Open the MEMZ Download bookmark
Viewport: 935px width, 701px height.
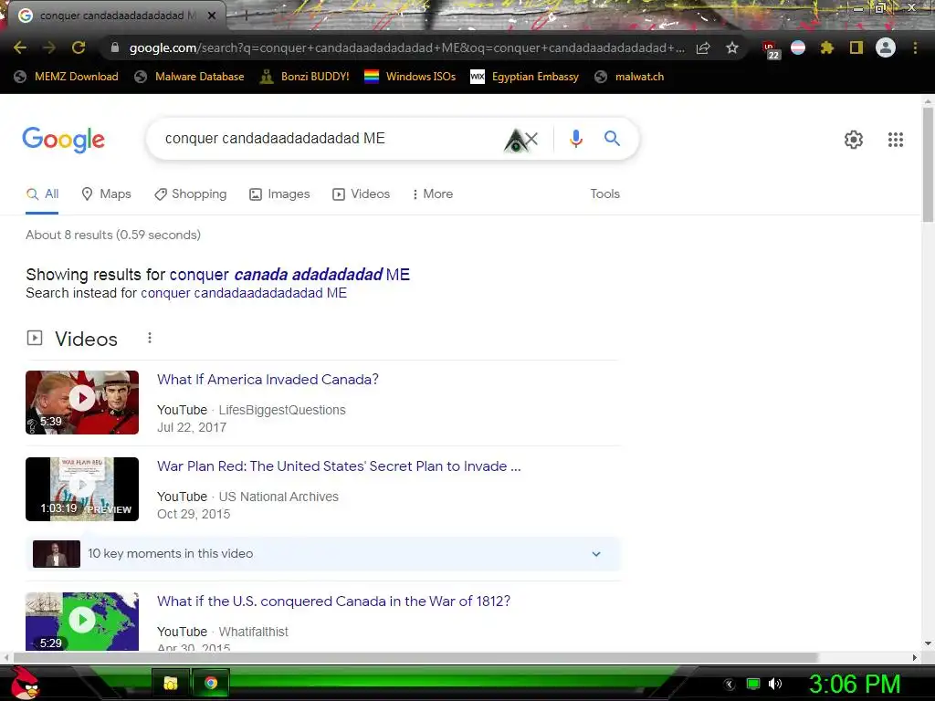tap(66, 77)
